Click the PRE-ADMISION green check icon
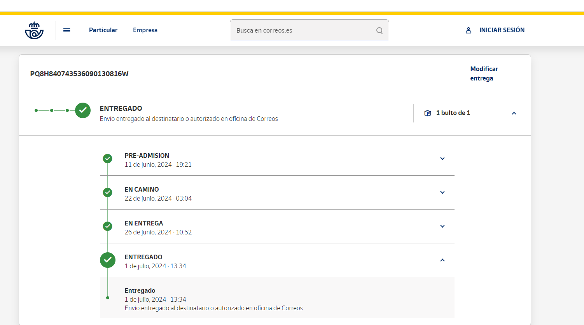This screenshot has height=325, width=584. (108, 159)
